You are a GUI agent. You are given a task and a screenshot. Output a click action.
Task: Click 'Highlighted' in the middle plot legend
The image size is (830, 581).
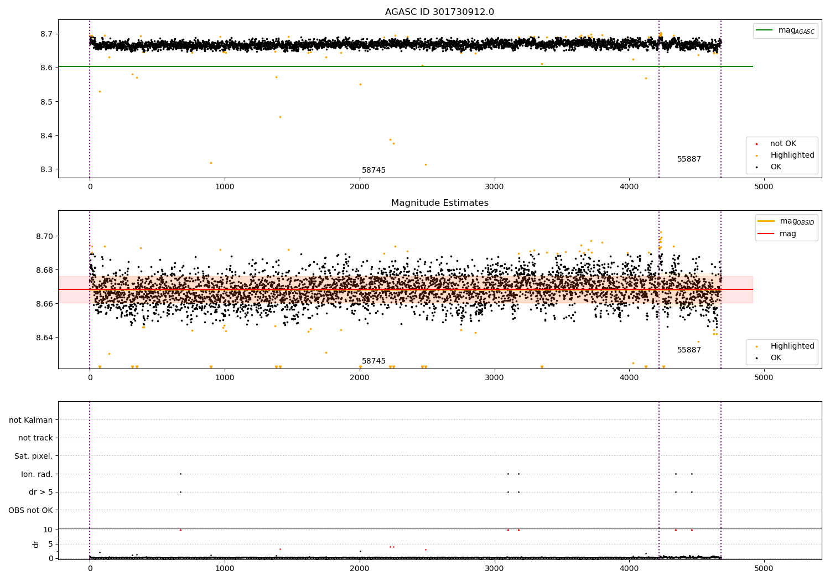tap(792, 346)
